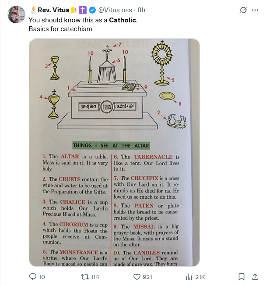266x286 pixels.
Task: Click the blue verified checkmark badge
Action: [93, 10]
